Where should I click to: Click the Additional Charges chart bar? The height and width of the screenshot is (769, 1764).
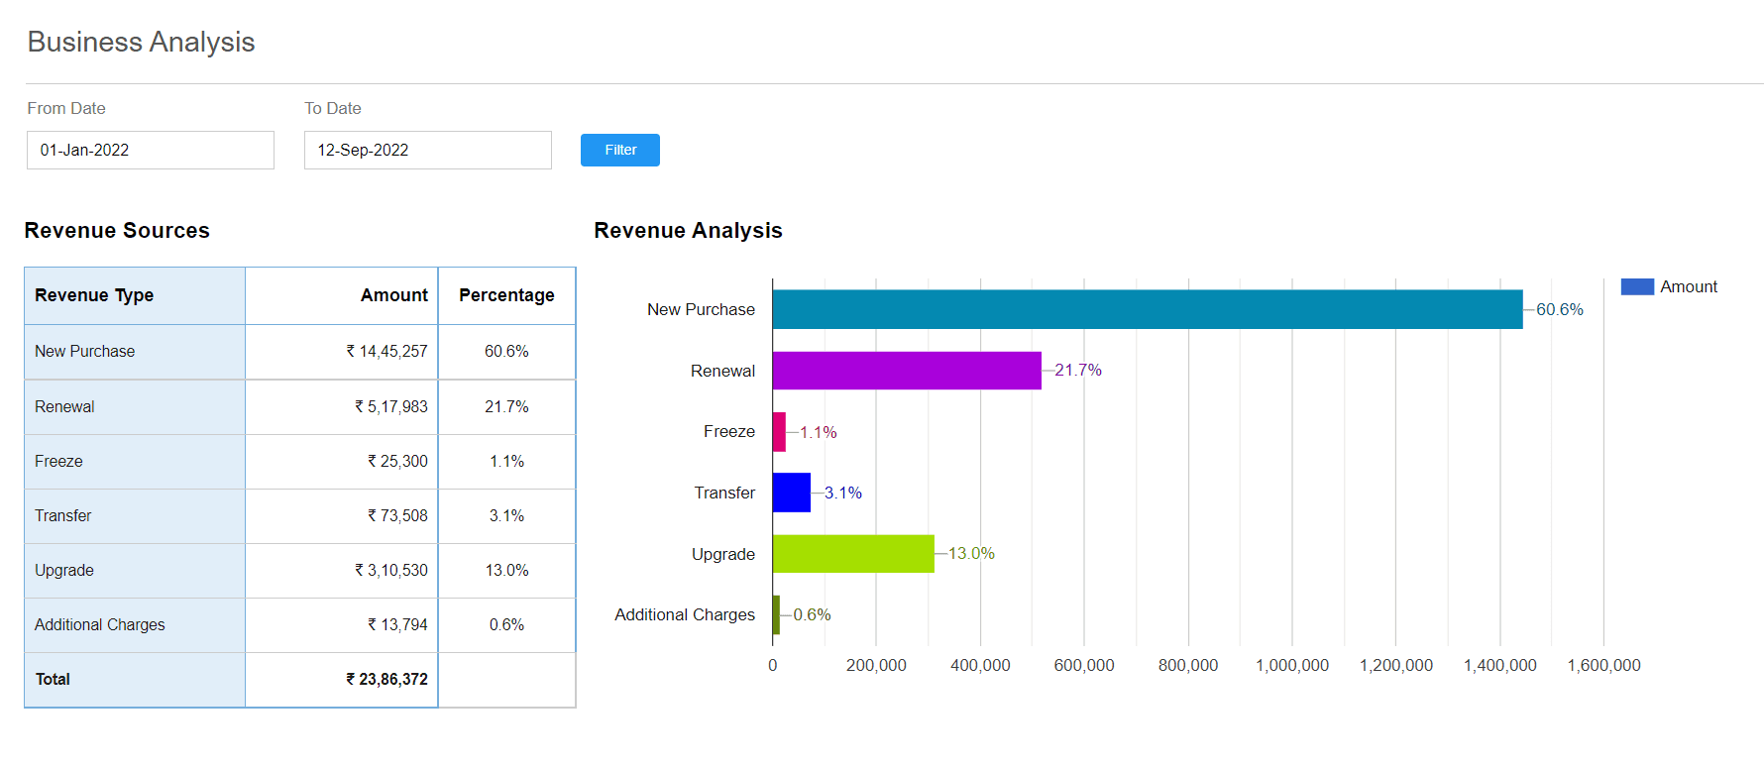pyautogui.click(x=776, y=614)
